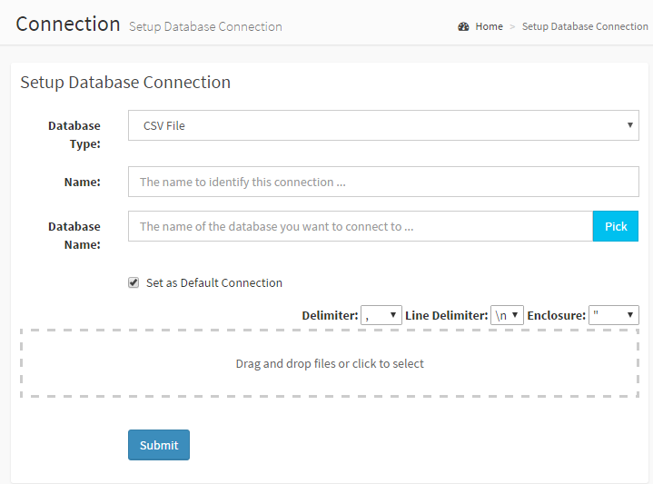The image size is (653, 484).
Task: Click the Connection page heading
Action: [68, 24]
